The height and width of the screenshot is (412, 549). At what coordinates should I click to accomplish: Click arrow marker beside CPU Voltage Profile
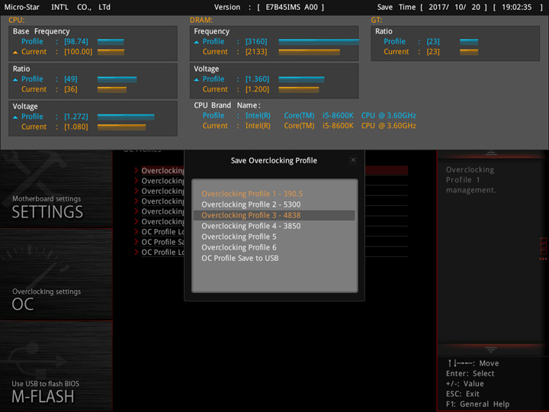[15, 117]
